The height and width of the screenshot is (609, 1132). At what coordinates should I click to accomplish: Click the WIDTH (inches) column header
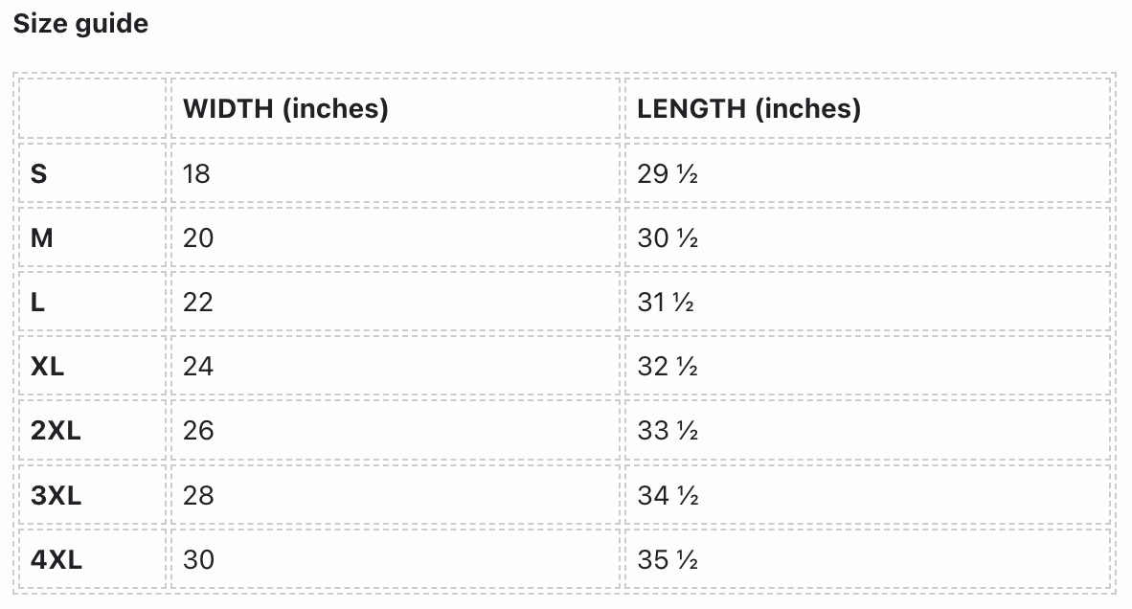coord(285,108)
